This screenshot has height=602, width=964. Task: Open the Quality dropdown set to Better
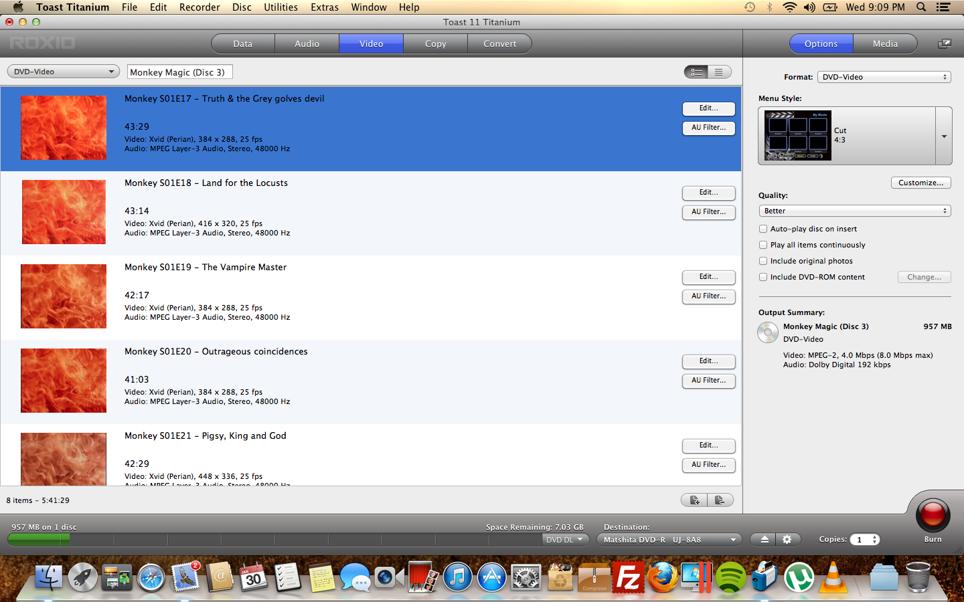click(x=855, y=211)
